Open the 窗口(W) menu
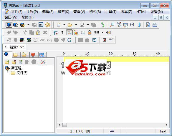 11,17
